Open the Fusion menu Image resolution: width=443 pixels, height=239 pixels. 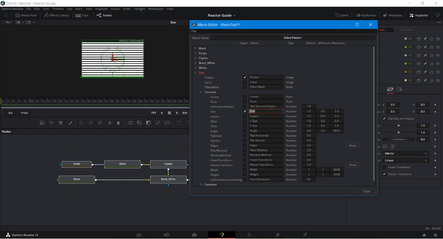(115, 9)
